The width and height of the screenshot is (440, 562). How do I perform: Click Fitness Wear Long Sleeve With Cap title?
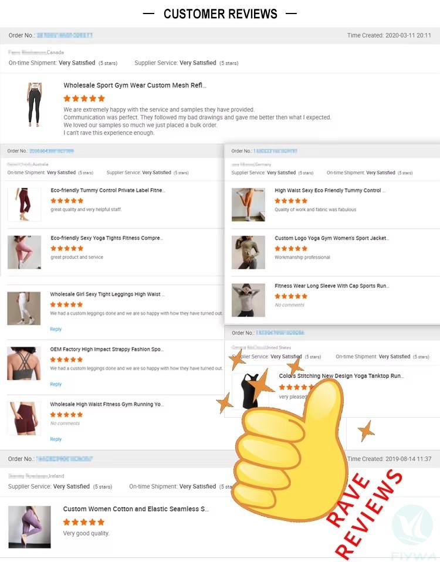click(332, 286)
